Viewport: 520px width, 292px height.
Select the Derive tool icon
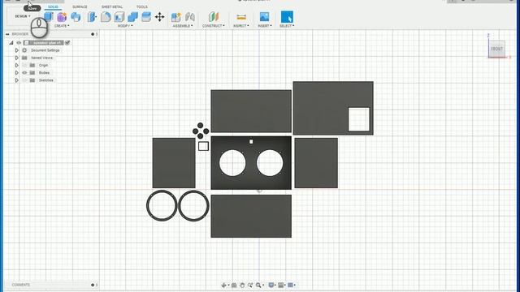point(76,16)
